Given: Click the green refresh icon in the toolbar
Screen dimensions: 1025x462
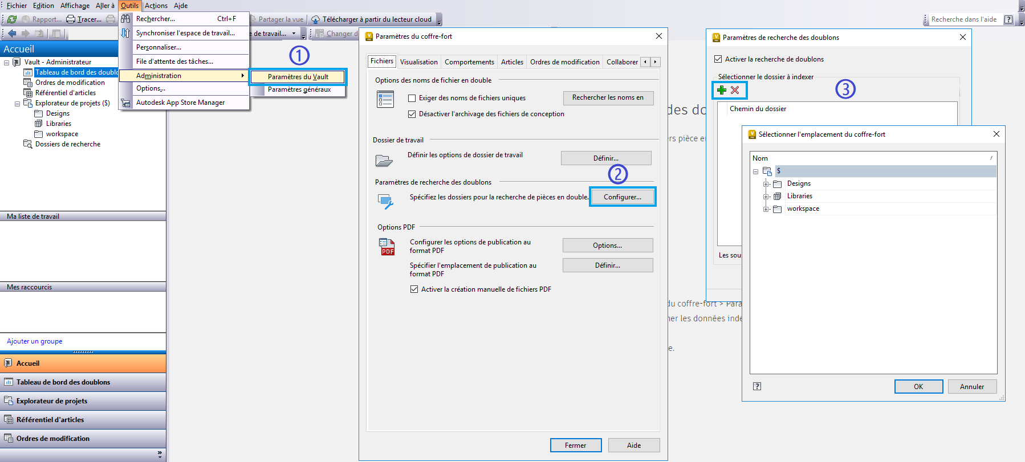Looking at the screenshot, I should coord(12,19).
